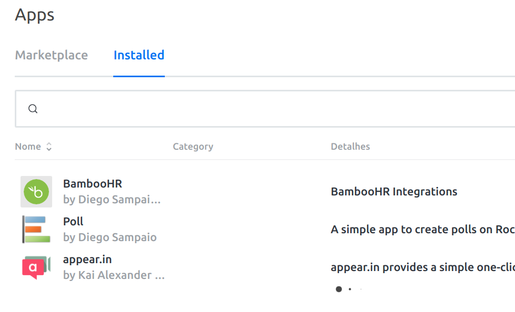515x312 pixels.
Task: Click the Detalhes column header
Action: pyautogui.click(x=350, y=147)
